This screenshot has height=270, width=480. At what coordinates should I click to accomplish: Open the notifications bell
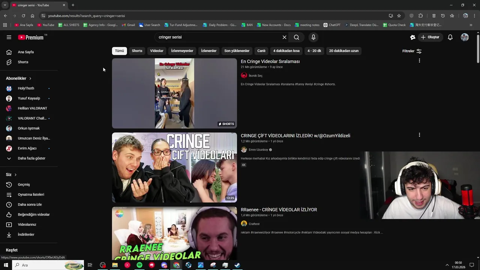[450, 37]
